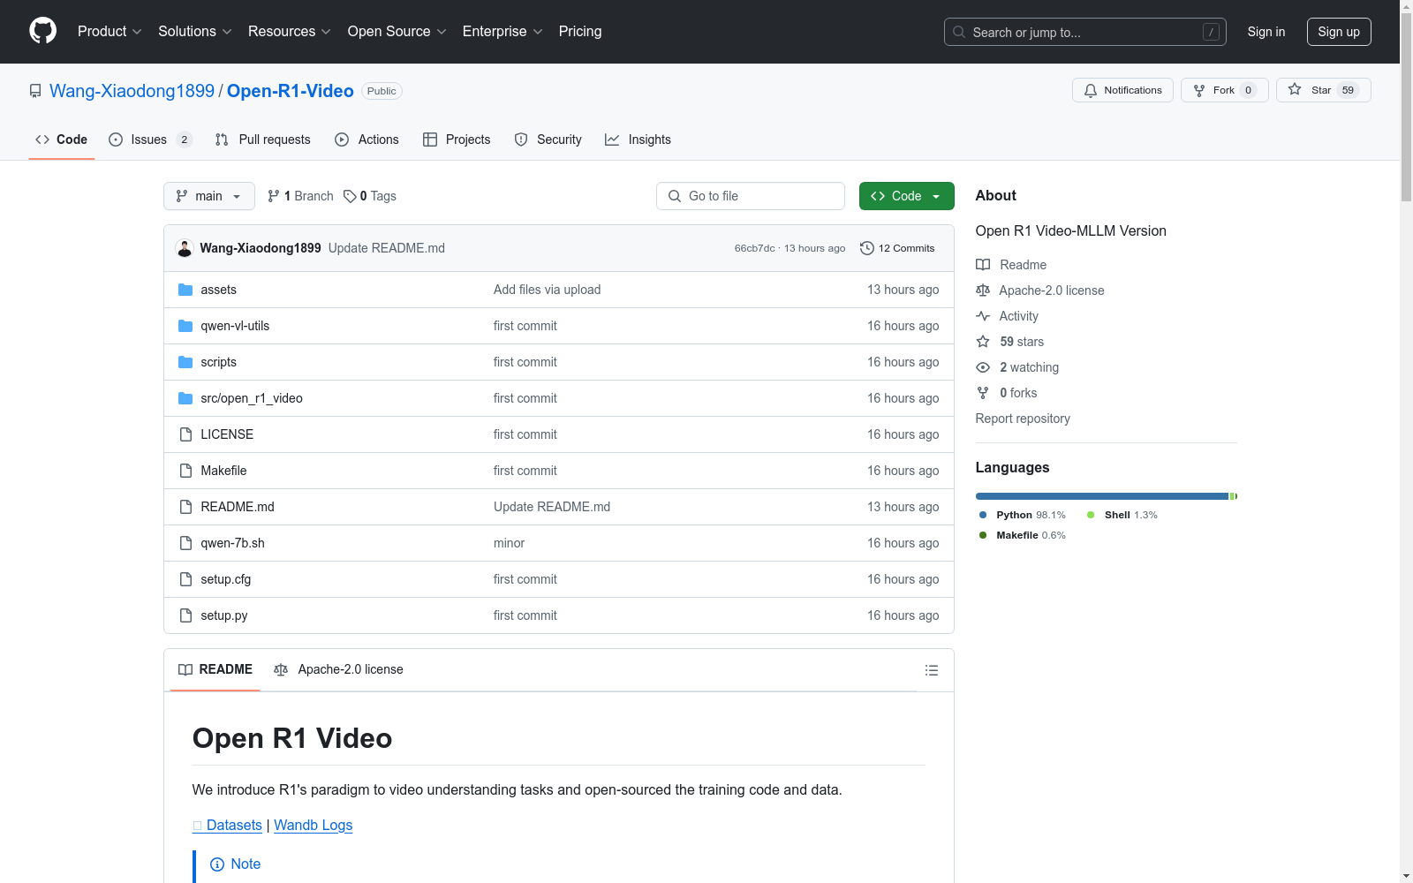Open the Wang-Xiaodong1899 owner link
This screenshot has height=883, width=1413.
pyautogui.click(x=132, y=91)
